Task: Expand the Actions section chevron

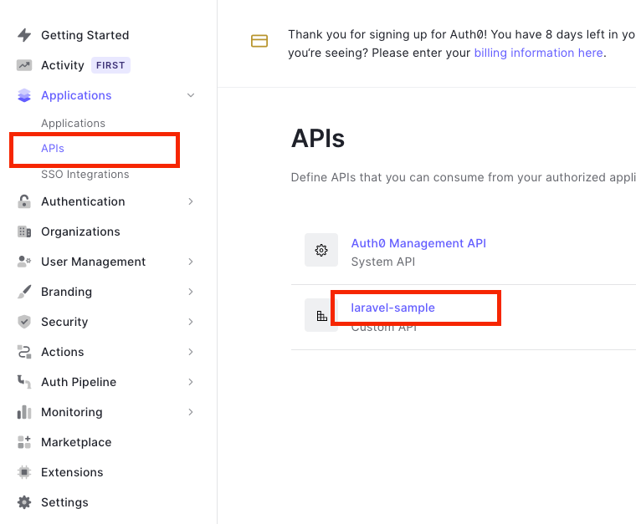Action: [x=191, y=352]
